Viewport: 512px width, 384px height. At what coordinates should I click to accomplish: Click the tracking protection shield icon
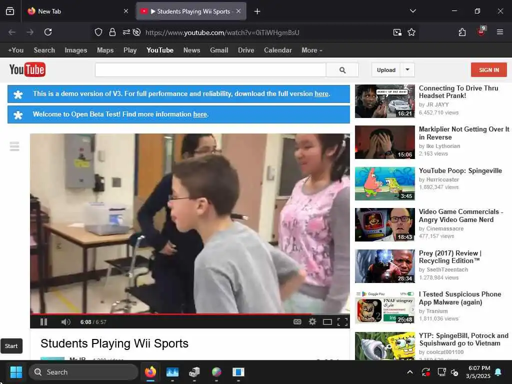[98, 32]
